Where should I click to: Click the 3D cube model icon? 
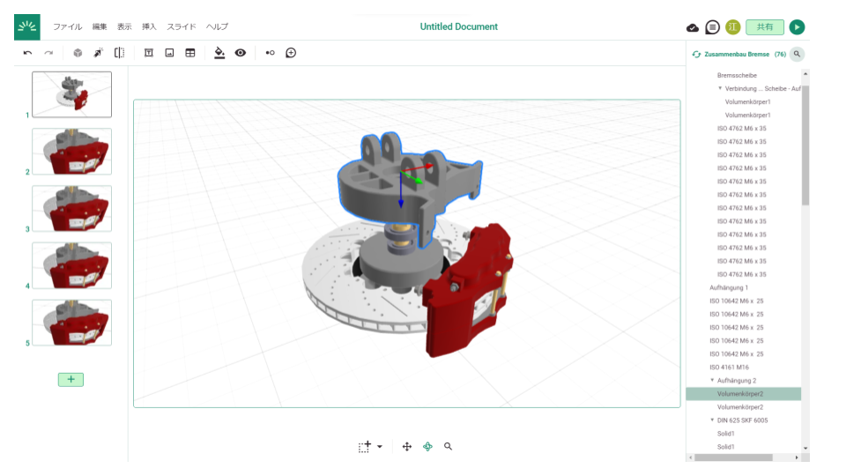[x=77, y=53]
